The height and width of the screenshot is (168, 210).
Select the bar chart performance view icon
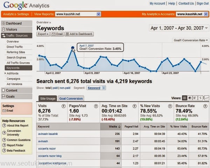[x=195, y=98]
